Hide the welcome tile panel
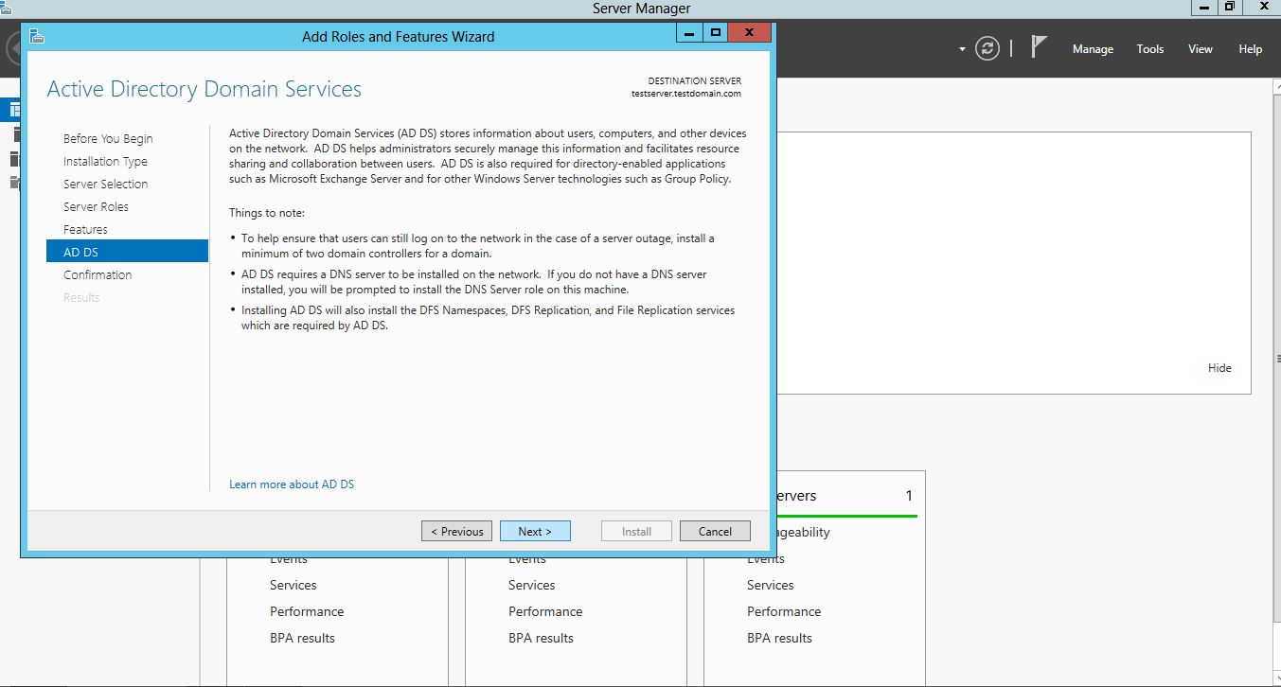Image resolution: width=1281 pixels, height=687 pixels. click(x=1219, y=368)
